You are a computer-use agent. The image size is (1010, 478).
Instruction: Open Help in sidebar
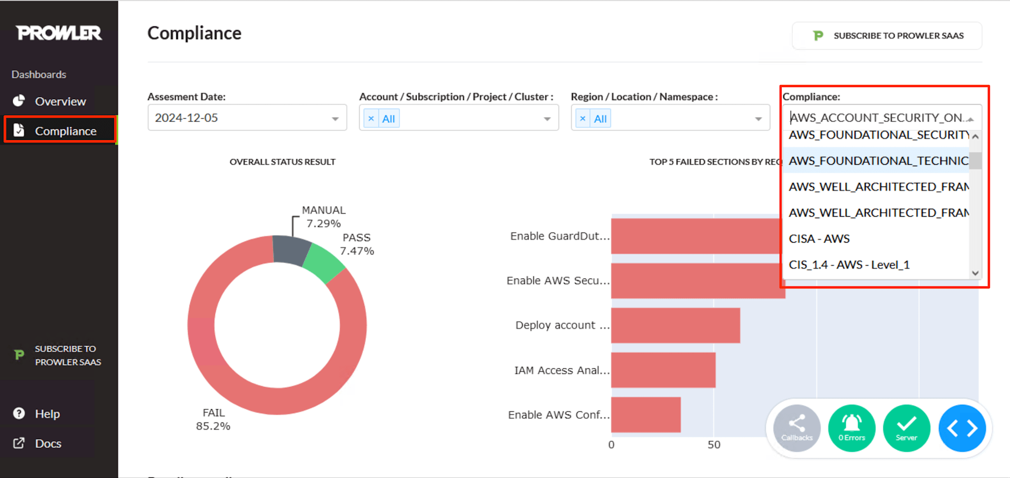tap(47, 413)
